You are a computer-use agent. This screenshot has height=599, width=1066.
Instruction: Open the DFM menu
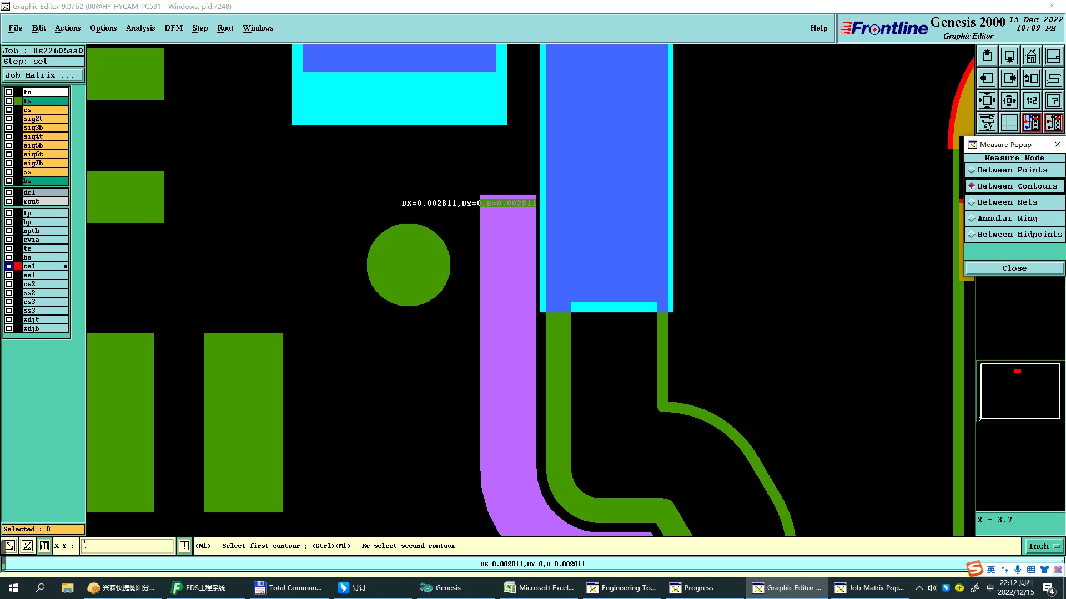(x=173, y=28)
